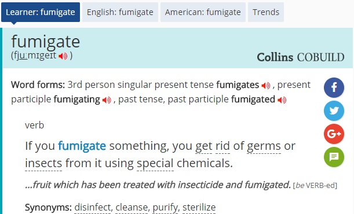Switch to the English: fumigate tab
This screenshot has height=214, width=354.
click(x=120, y=12)
